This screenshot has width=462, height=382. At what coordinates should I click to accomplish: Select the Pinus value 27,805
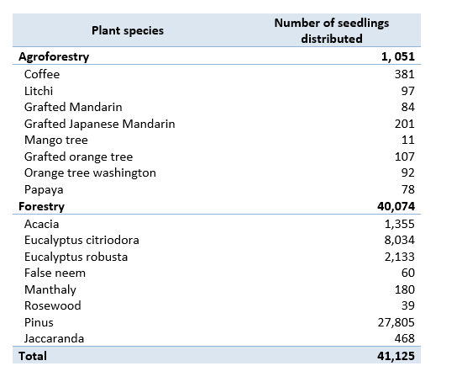tap(396, 322)
